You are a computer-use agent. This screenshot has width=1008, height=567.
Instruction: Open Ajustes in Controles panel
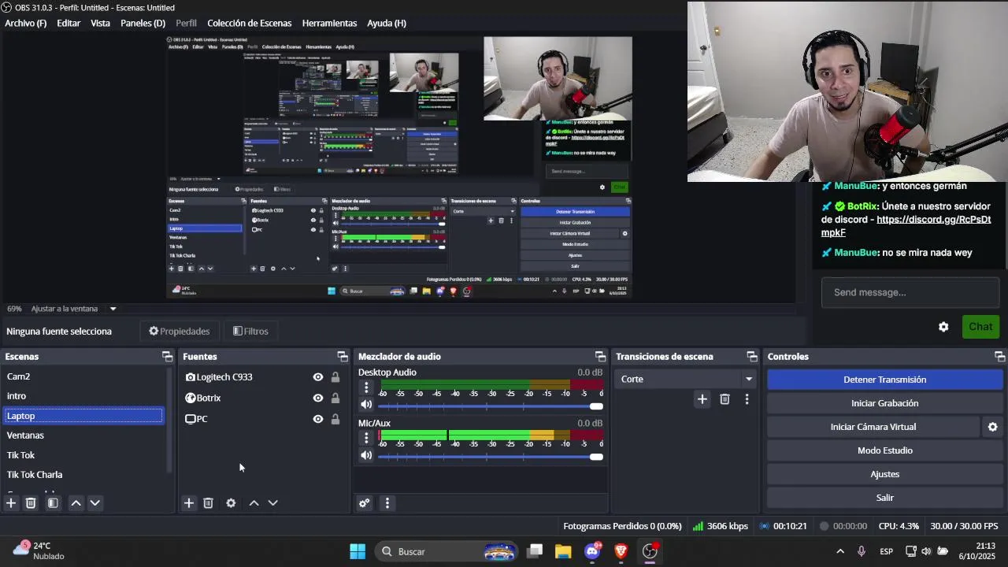tap(884, 474)
